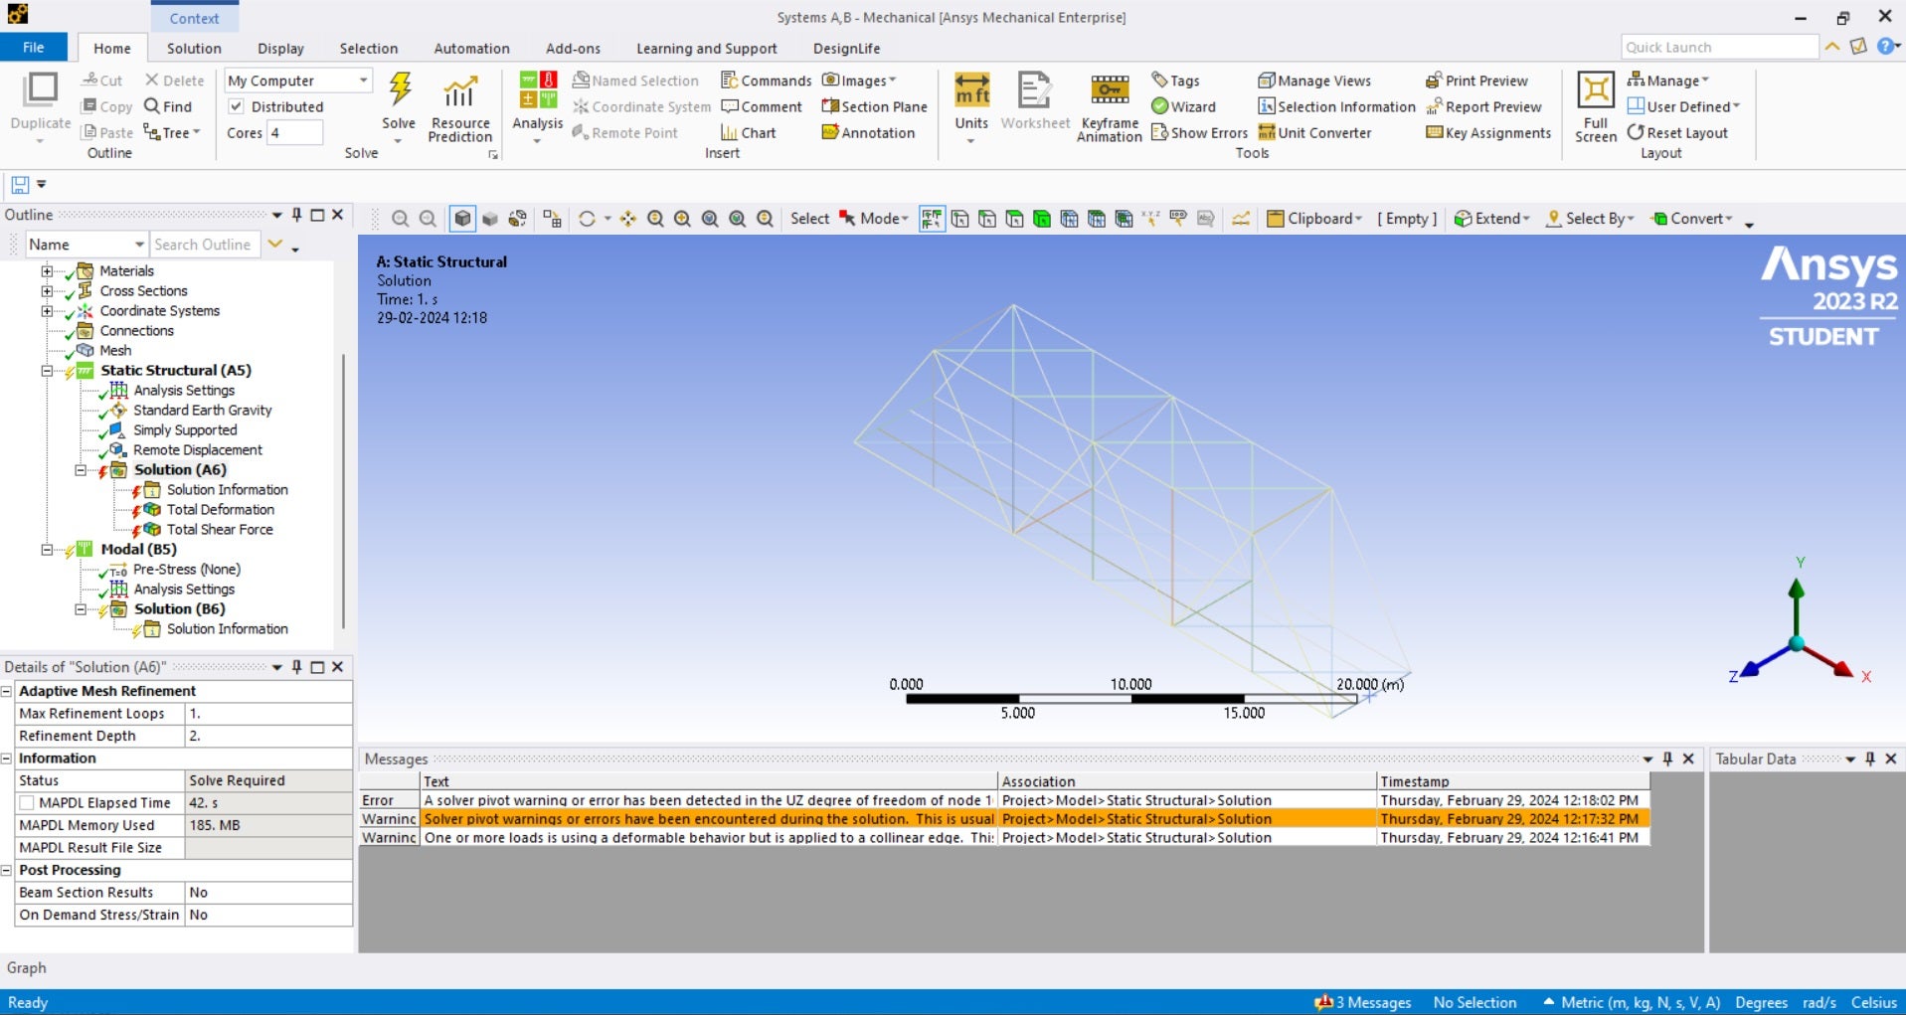Click Show Errors tool
Viewport: 1906px width, 1015px height.
click(x=1199, y=132)
